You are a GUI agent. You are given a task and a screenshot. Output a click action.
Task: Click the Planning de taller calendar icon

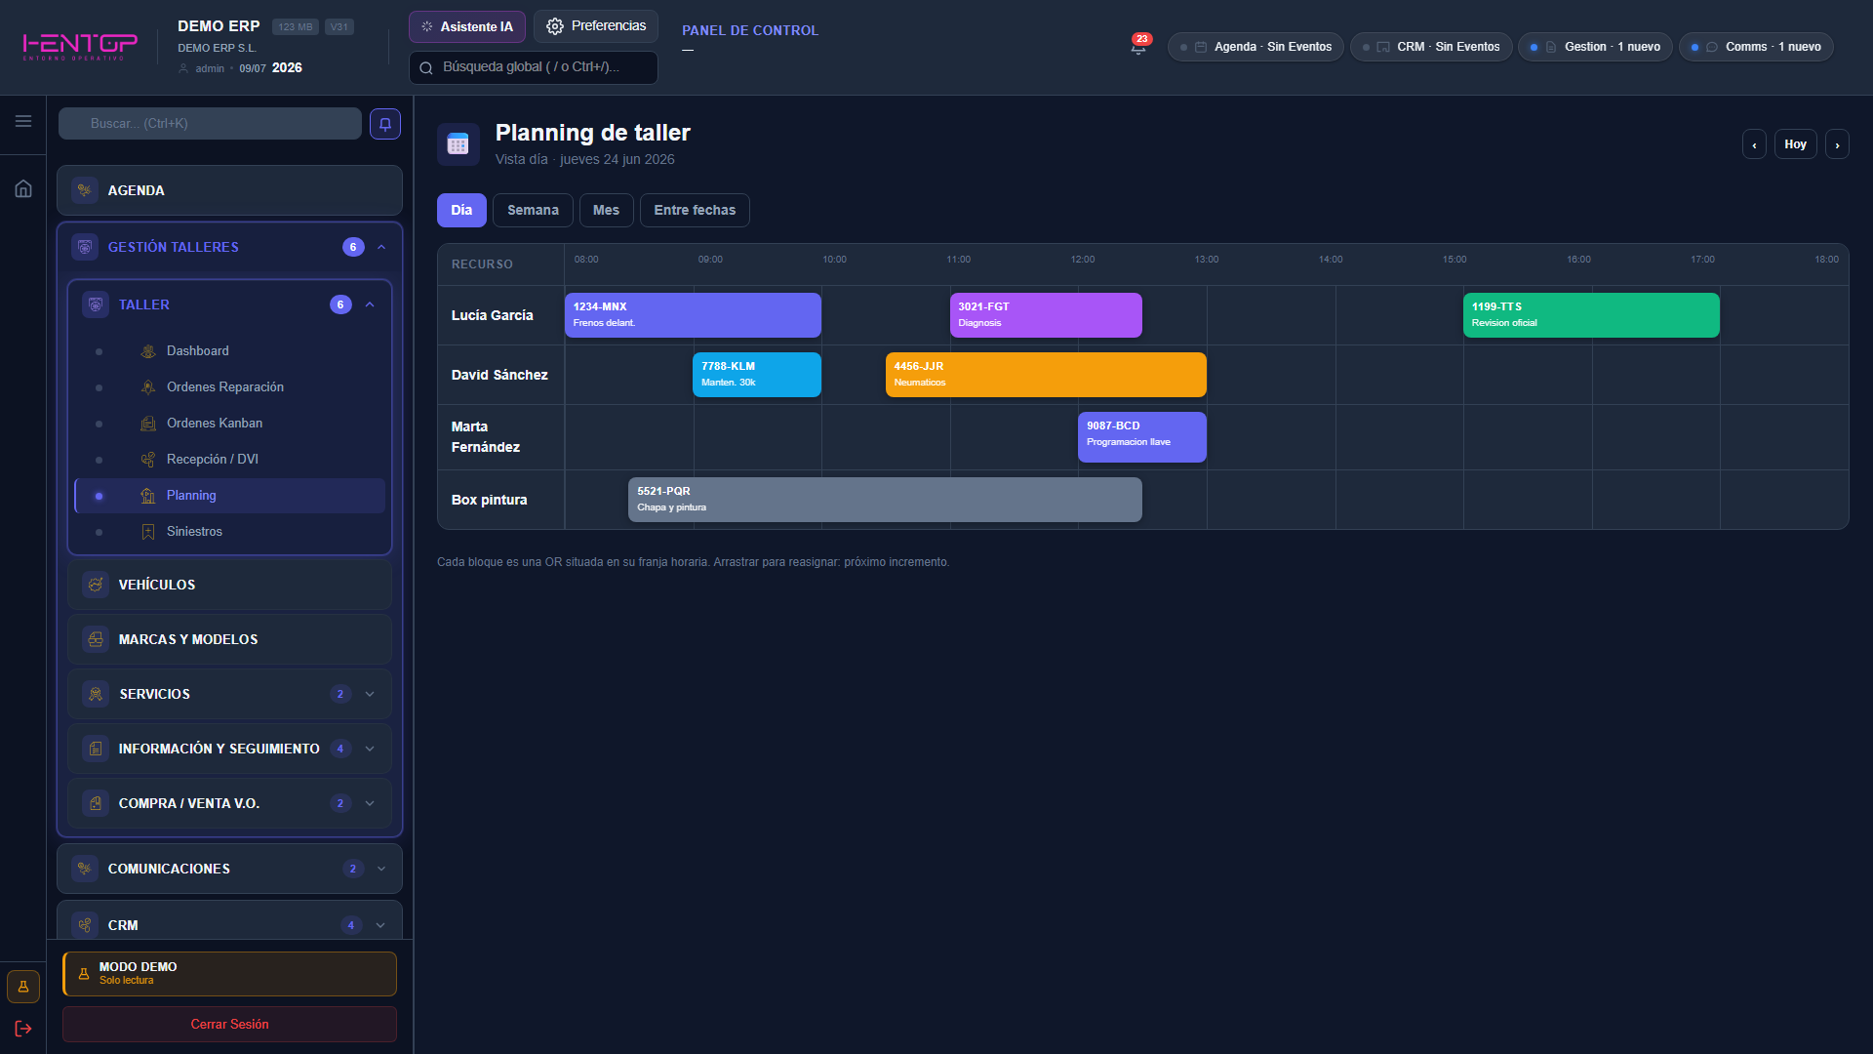pyautogui.click(x=458, y=144)
